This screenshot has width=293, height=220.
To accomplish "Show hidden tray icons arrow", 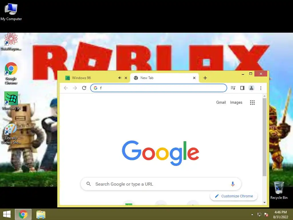I will [252, 215].
